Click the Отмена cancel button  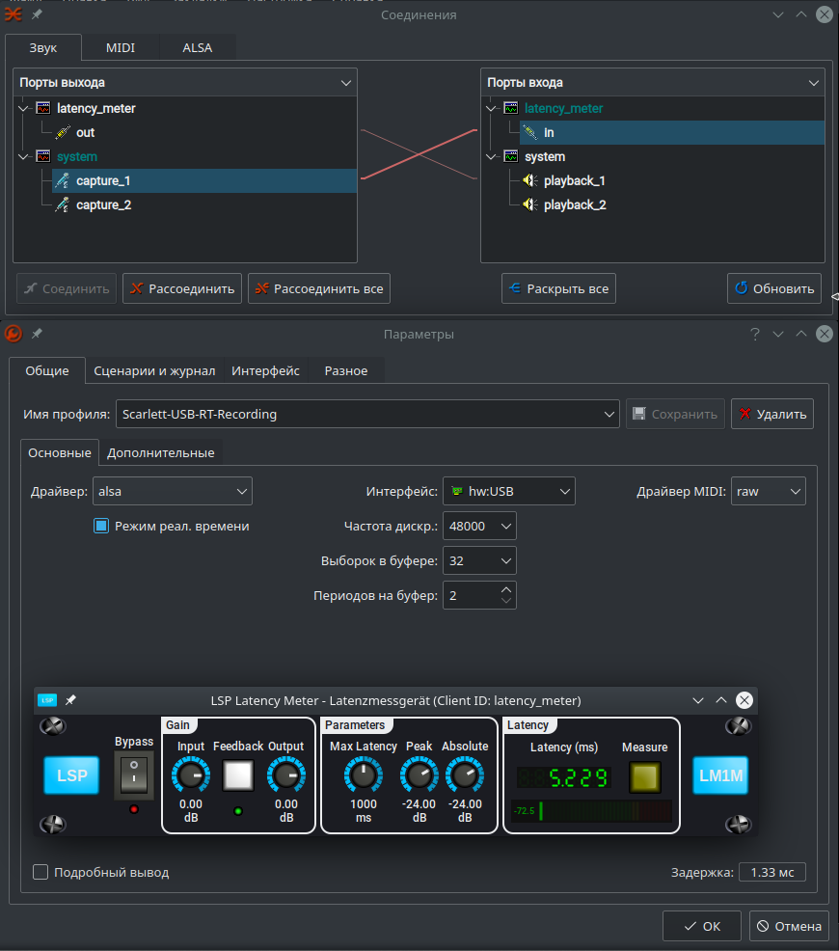(x=789, y=926)
